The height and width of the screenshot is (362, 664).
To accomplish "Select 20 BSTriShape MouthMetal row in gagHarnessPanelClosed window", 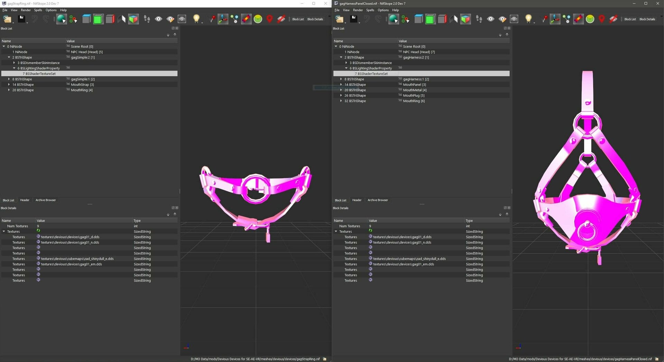I will 421,90.
